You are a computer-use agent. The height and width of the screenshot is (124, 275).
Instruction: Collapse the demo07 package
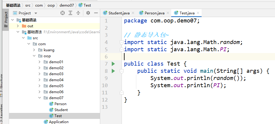[39, 98]
